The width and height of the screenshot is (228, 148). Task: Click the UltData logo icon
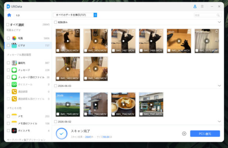click(x=8, y=6)
